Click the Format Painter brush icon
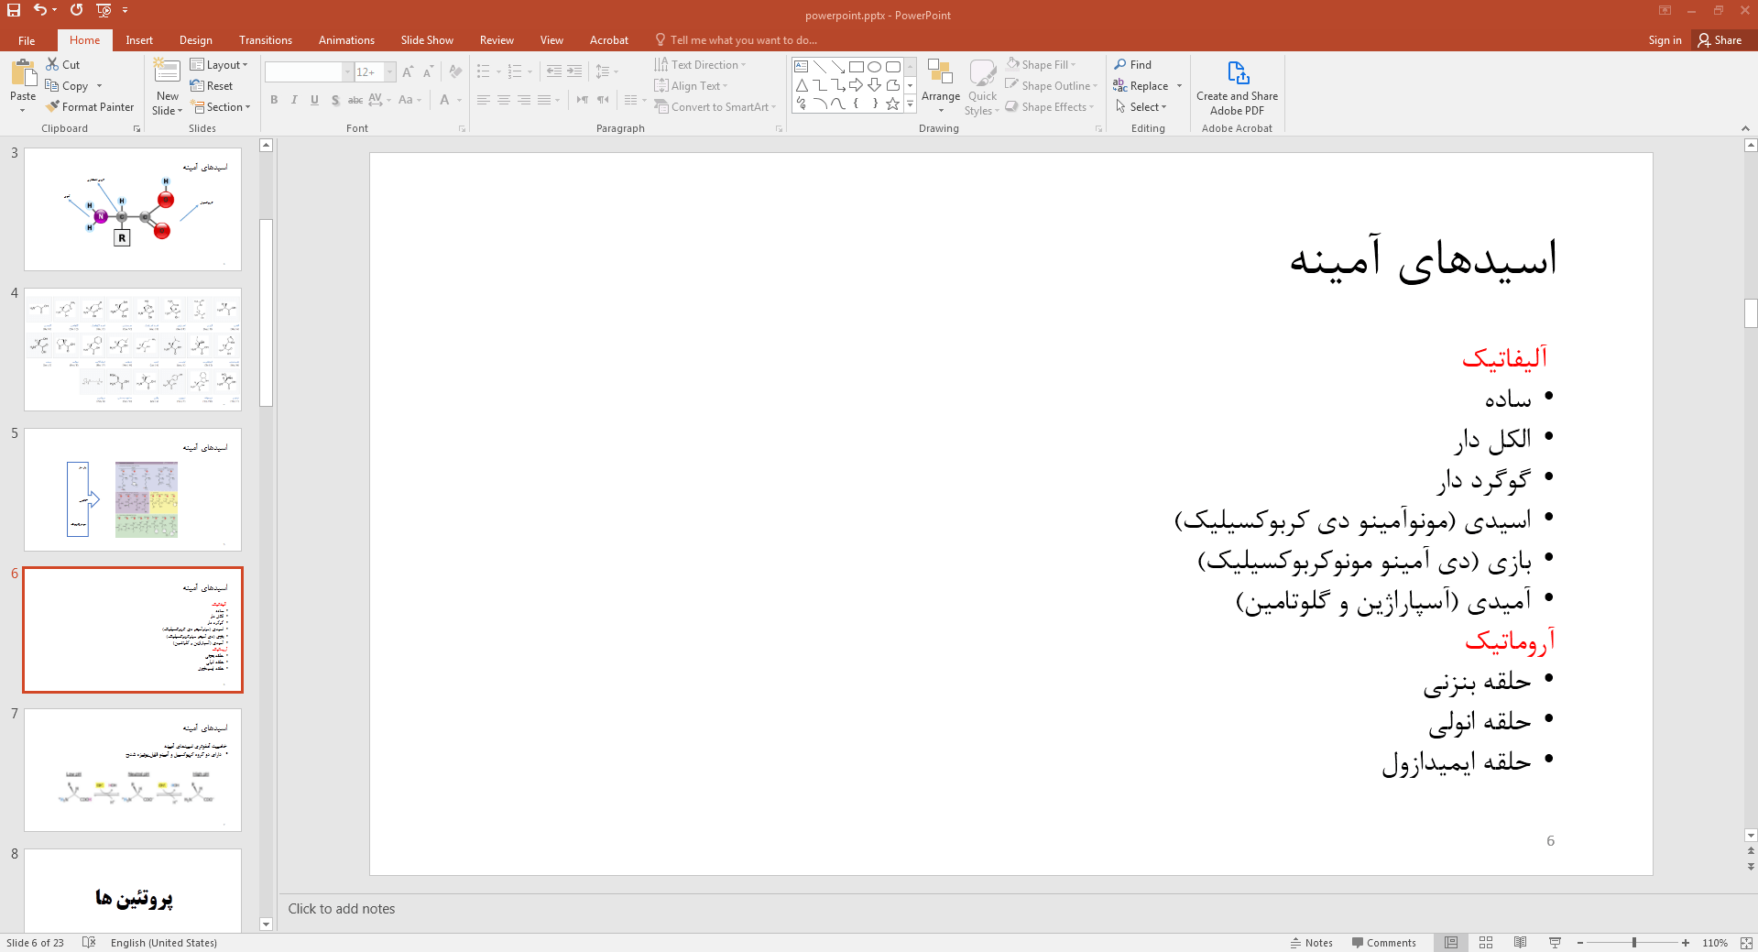1758x952 pixels. pos(53,107)
